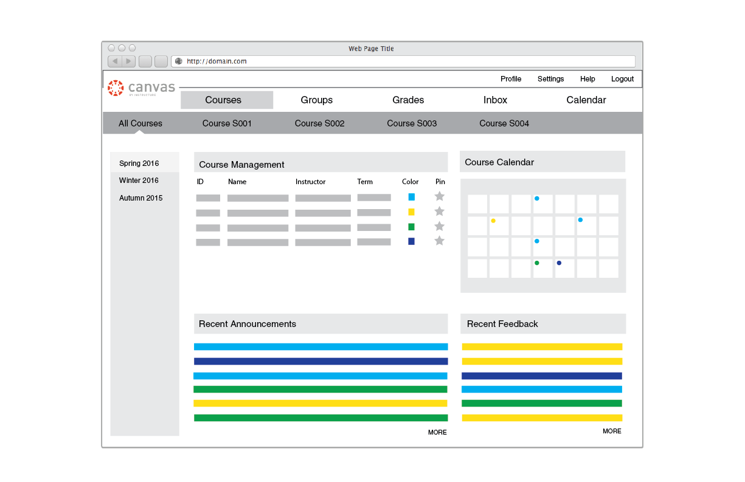Click the dark blue event dot in the calendar

click(x=559, y=263)
